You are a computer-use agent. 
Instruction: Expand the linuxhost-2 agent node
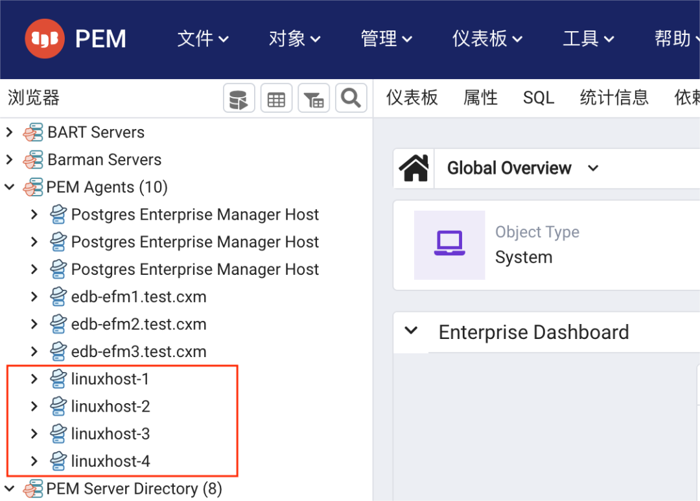point(34,406)
